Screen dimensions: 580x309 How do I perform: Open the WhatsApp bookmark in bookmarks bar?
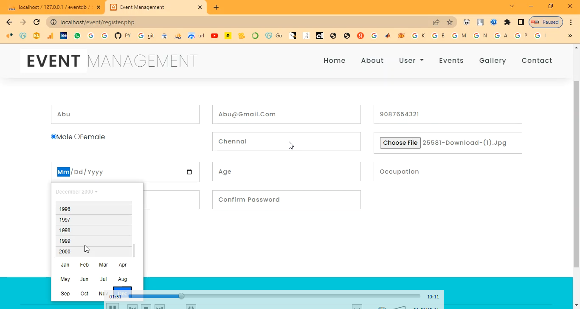[x=77, y=36]
